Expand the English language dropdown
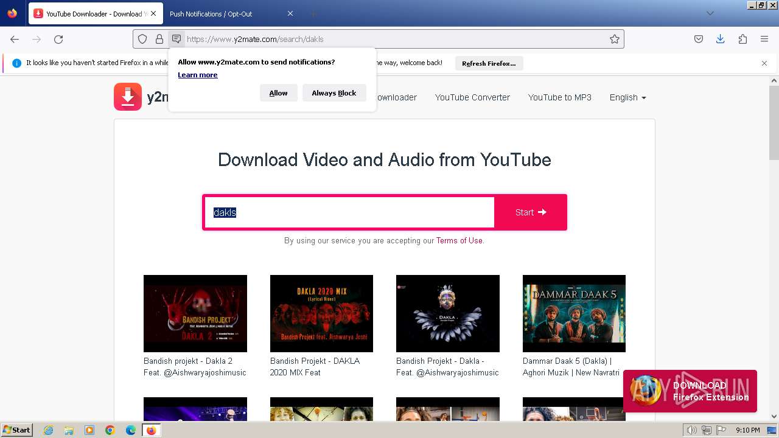The height and width of the screenshot is (438, 779). [x=627, y=97]
